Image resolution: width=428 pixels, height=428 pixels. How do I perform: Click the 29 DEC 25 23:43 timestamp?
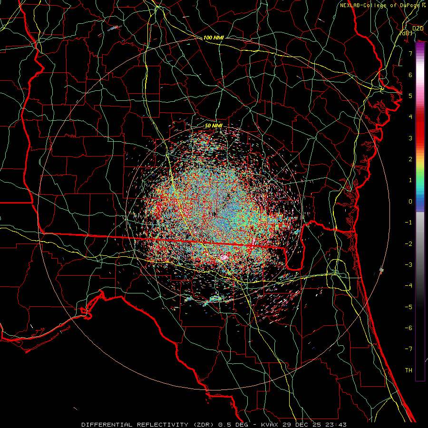coord(314,425)
